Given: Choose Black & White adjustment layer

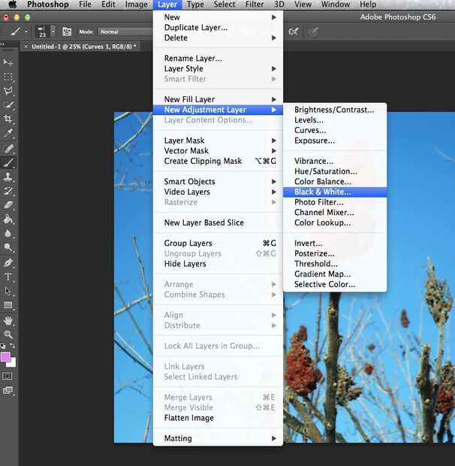Looking at the screenshot, I should pos(335,192).
